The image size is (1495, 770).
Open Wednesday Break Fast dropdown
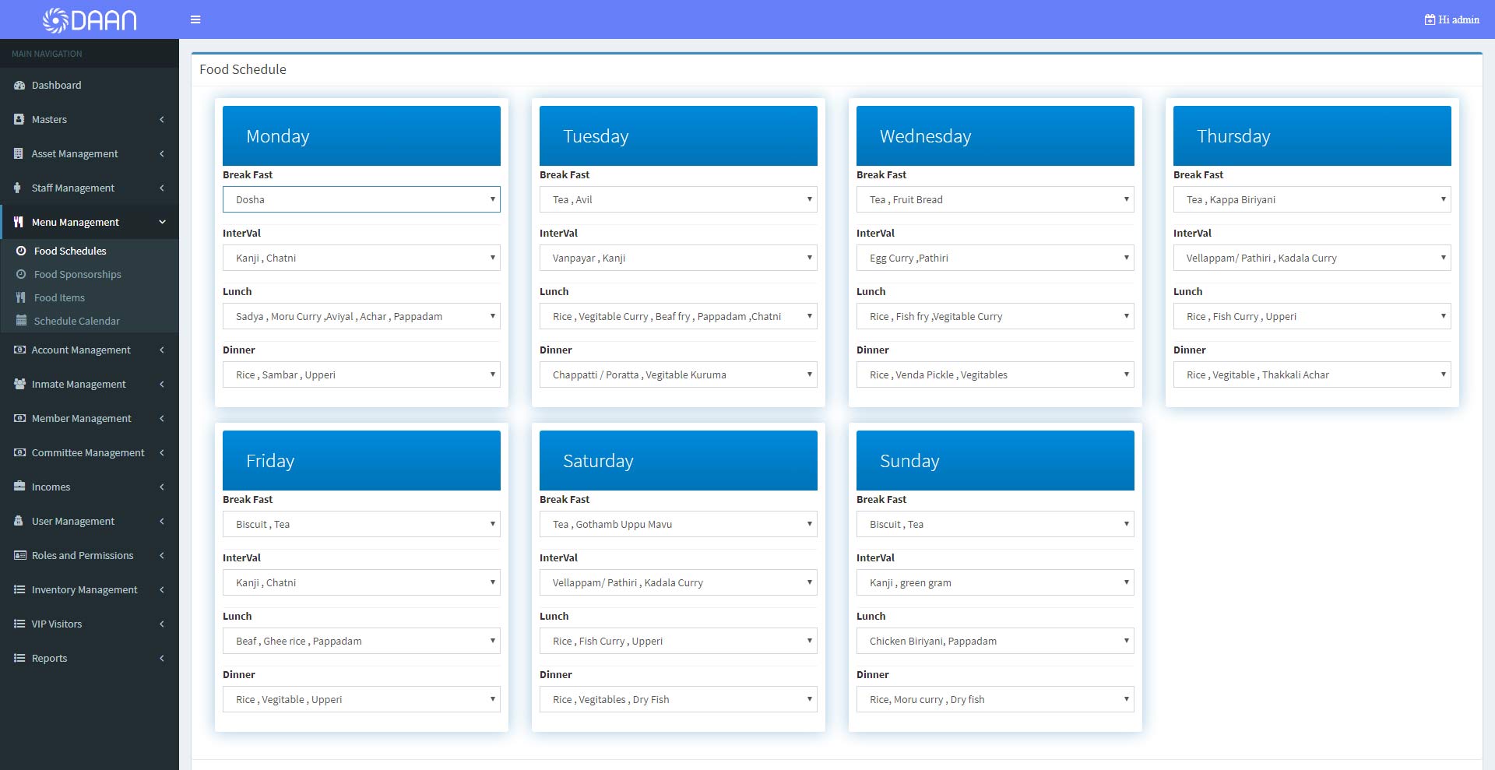click(x=995, y=199)
